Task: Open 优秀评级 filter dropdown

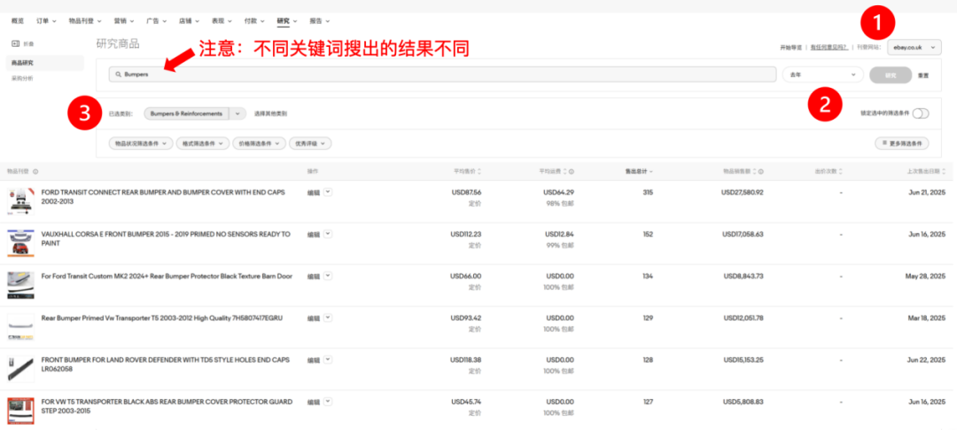Action: coord(310,144)
